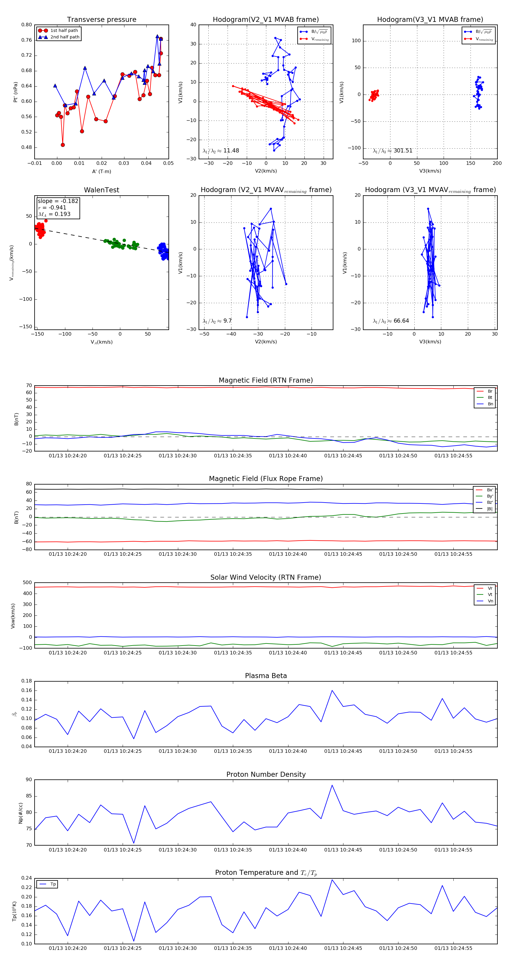The width and height of the screenshot is (532, 975).
Task: Select the "Vr" legend entry
Action: (x=485, y=588)
